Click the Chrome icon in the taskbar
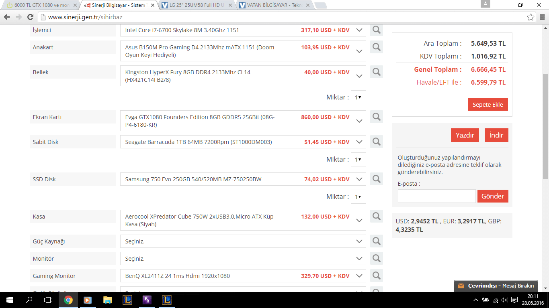This screenshot has height=308, width=549. click(x=68, y=300)
